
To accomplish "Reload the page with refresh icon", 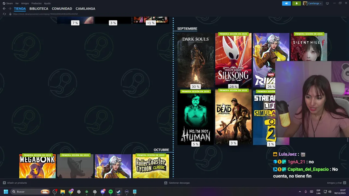I will (x=4, y=14).
